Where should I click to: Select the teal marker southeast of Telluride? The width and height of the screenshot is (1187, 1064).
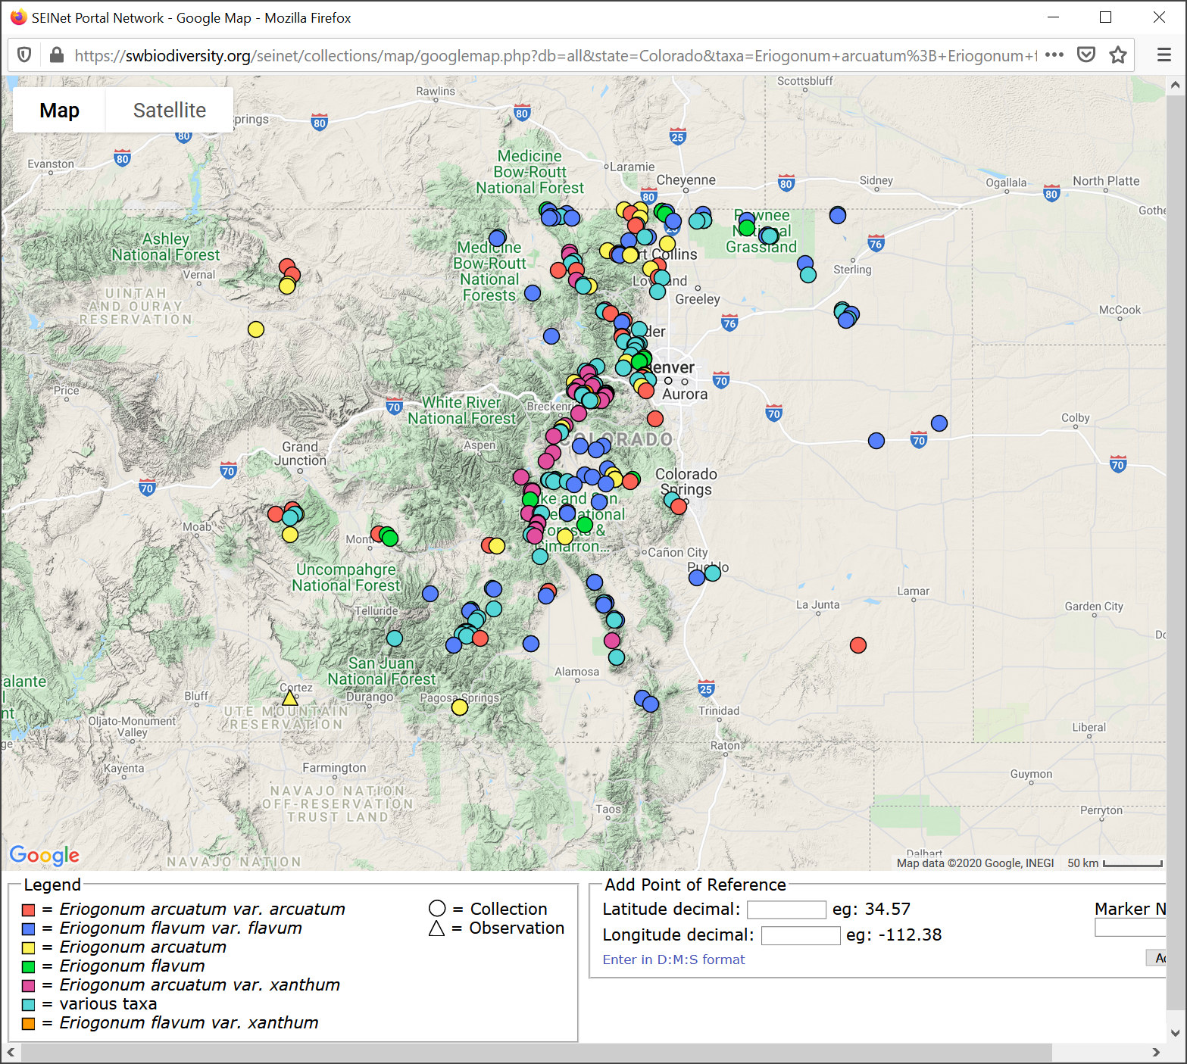click(395, 638)
